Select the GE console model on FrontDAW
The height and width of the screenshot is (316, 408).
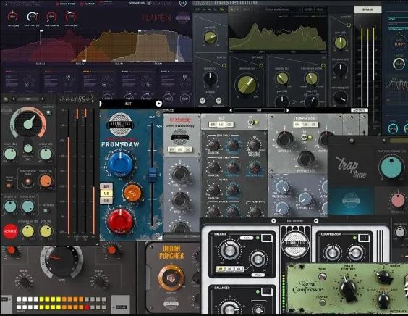pyautogui.click(x=106, y=201)
